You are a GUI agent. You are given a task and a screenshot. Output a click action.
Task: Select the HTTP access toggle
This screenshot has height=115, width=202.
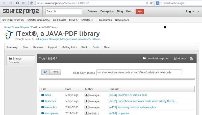coord(55,72)
